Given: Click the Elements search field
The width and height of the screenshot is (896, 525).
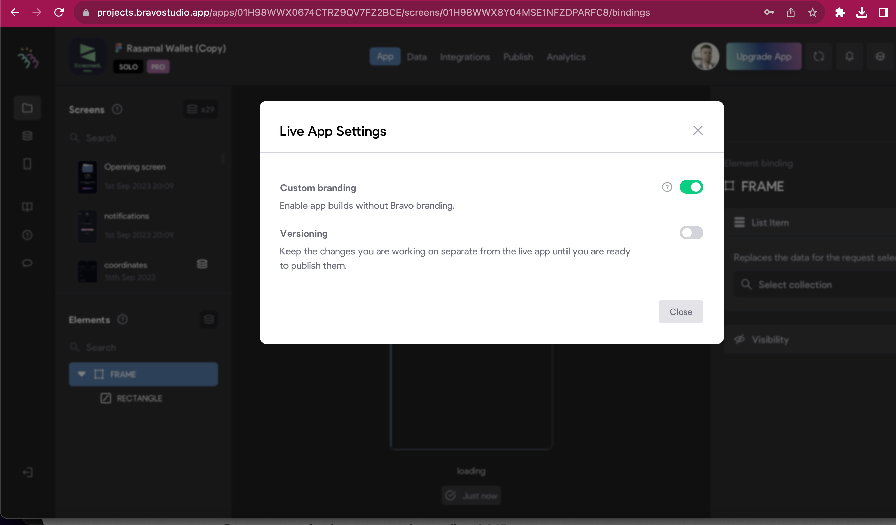Looking at the screenshot, I should point(144,347).
